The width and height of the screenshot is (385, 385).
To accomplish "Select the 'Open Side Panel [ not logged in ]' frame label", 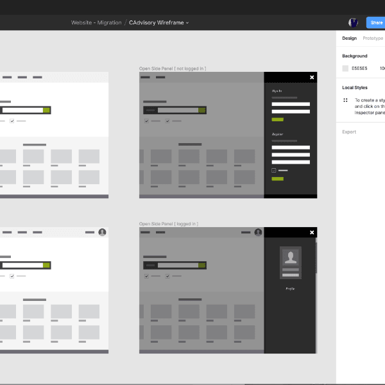I will coord(173,69).
